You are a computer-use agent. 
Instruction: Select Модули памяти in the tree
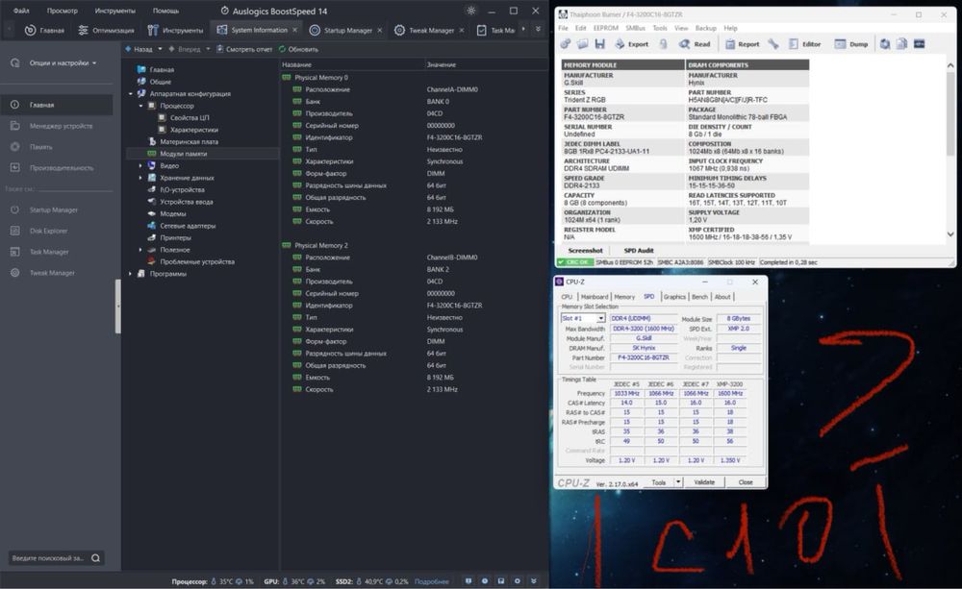[x=183, y=154]
